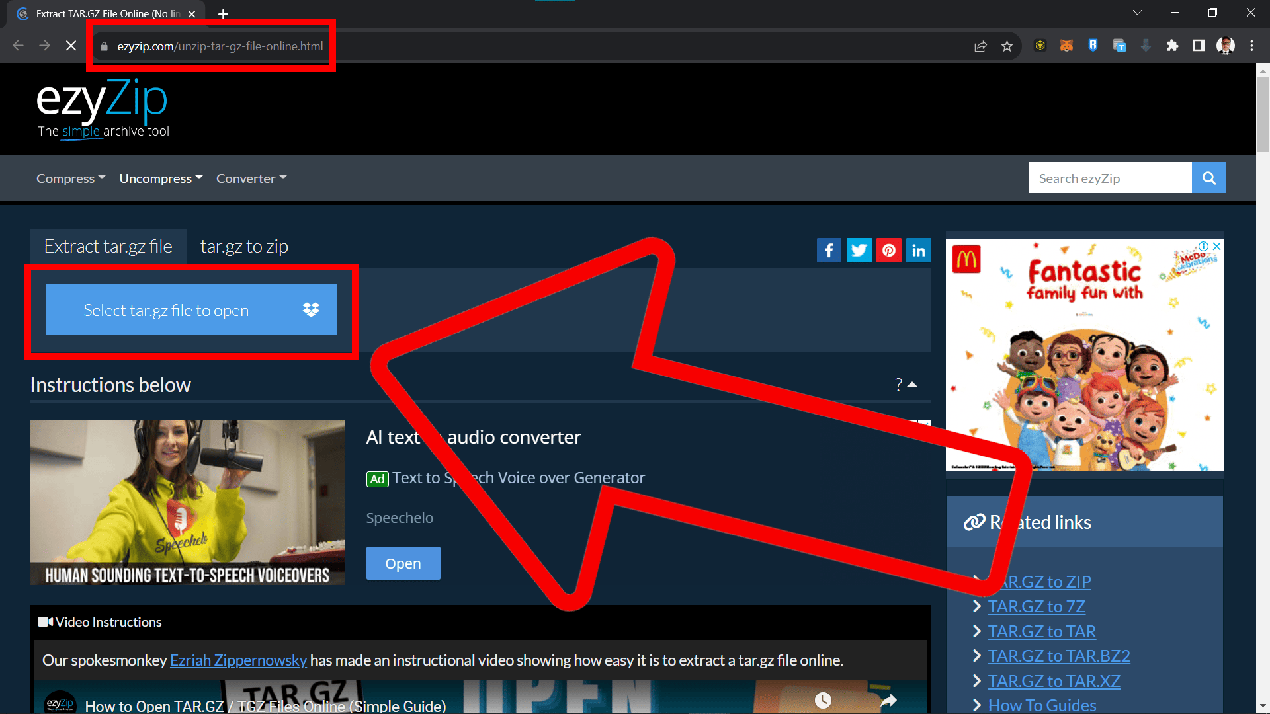Click the Dropbox icon on the select file button

(x=311, y=309)
